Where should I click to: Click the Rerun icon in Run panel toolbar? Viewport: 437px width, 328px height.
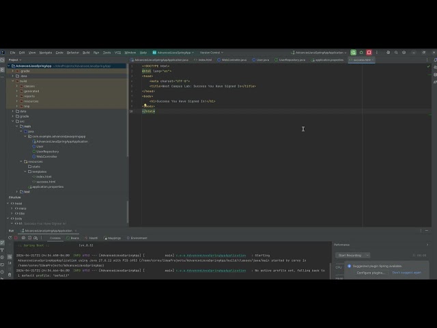[10, 238]
